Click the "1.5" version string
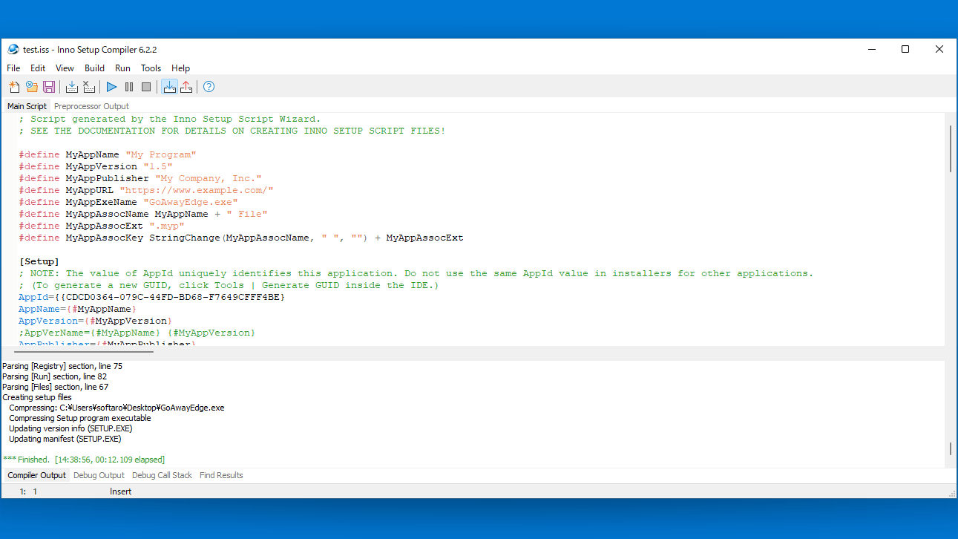This screenshot has height=539, width=958. 158,166
